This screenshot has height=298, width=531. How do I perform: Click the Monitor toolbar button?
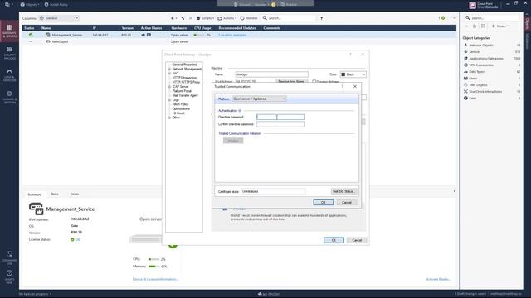click(x=249, y=18)
